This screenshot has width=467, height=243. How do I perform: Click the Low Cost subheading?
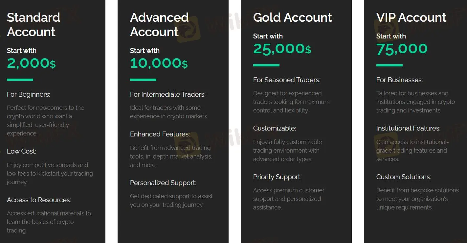tap(21, 151)
